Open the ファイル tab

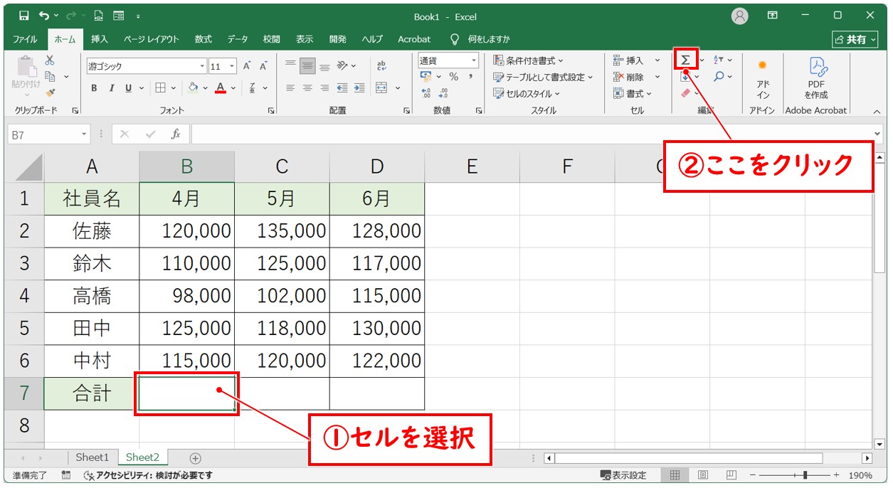pyautogui.click(x=26, y=39)
